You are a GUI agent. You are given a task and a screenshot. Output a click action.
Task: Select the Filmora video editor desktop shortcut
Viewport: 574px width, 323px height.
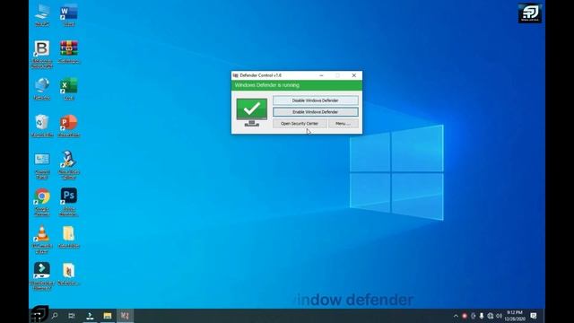click(x=42, y=276)
